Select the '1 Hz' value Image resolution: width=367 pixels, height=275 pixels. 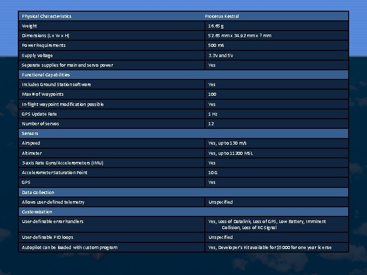point(213,114)
